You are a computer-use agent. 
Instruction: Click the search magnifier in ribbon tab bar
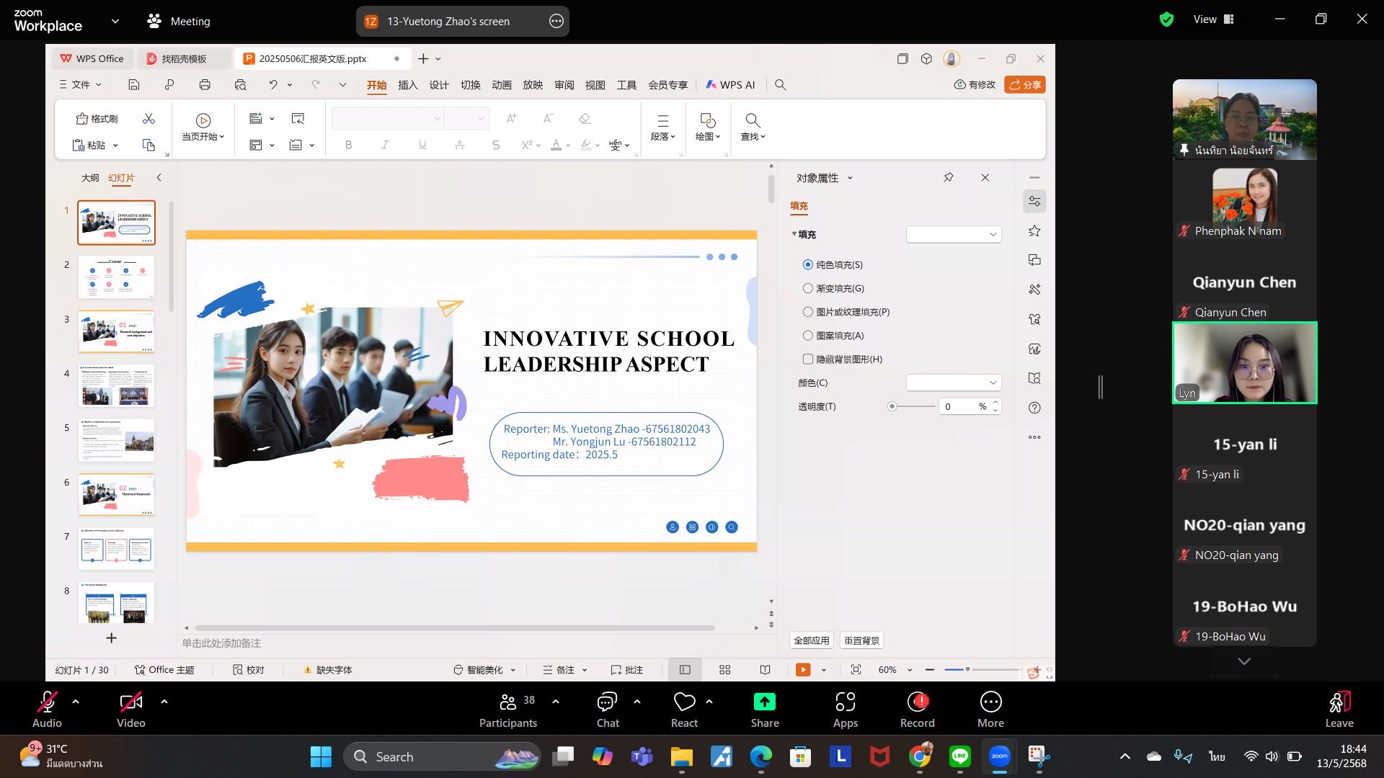(780, 85)
